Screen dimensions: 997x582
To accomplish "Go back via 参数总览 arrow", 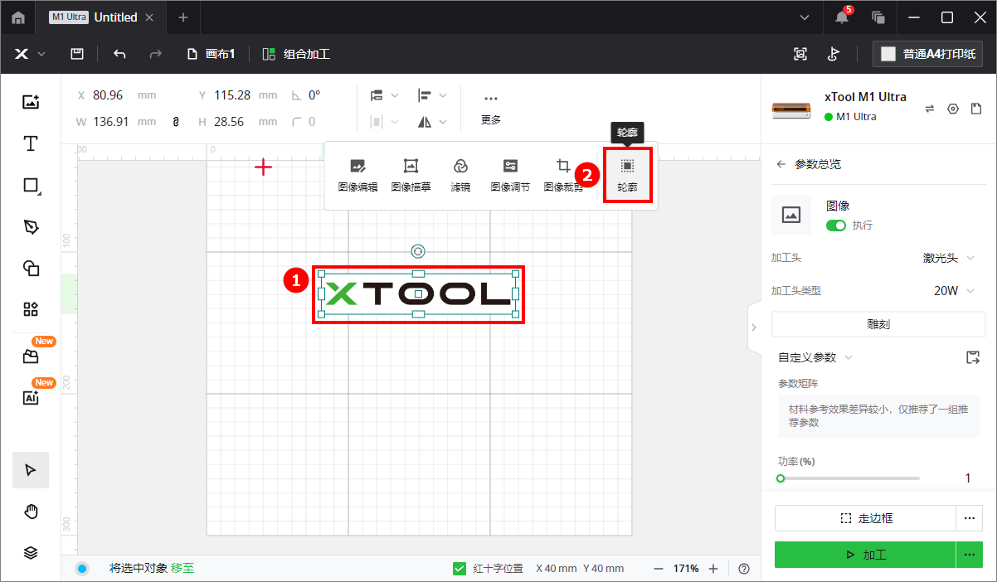I will click(x=781, y=164).
